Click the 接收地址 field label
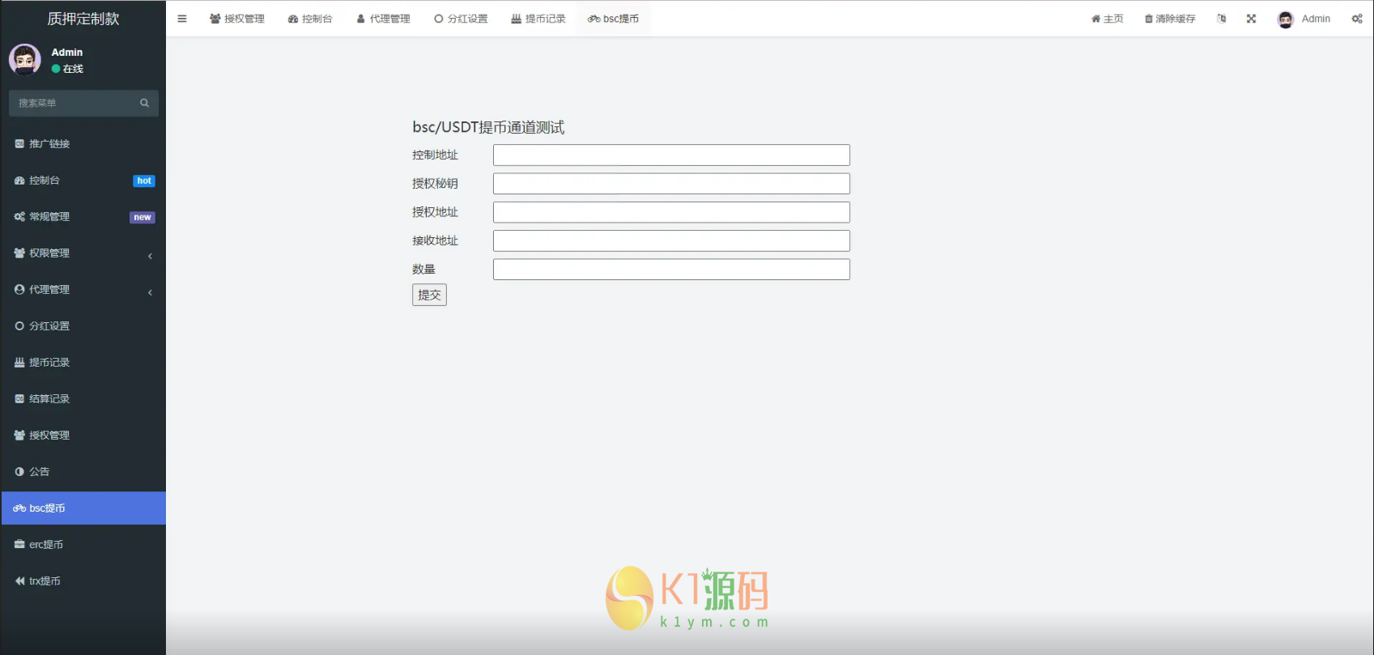 pos(436,240)
